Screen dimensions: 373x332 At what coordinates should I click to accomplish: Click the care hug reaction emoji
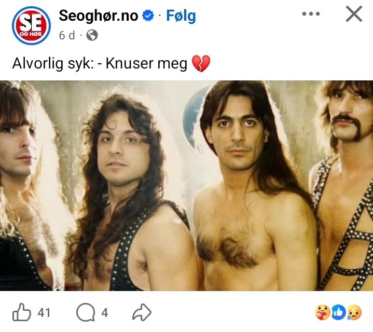(323, 312)
